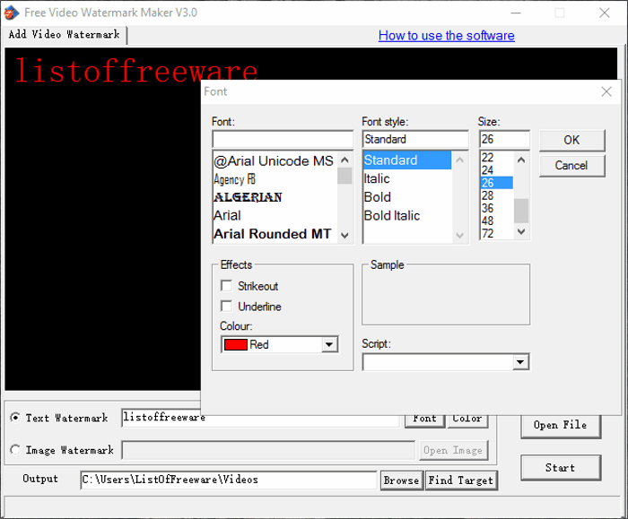Screen dimensions: 628x519
Task: Select the Image Watermark radio button
Action: click(x=15, y=449)
